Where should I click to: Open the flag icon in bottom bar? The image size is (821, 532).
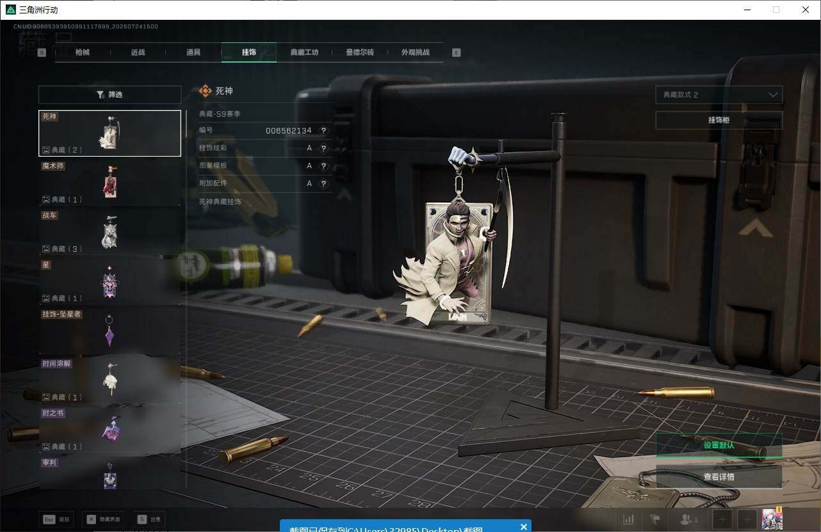coord(655,520)
